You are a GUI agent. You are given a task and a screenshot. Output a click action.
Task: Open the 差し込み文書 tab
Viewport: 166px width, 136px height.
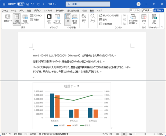[73, 11]
